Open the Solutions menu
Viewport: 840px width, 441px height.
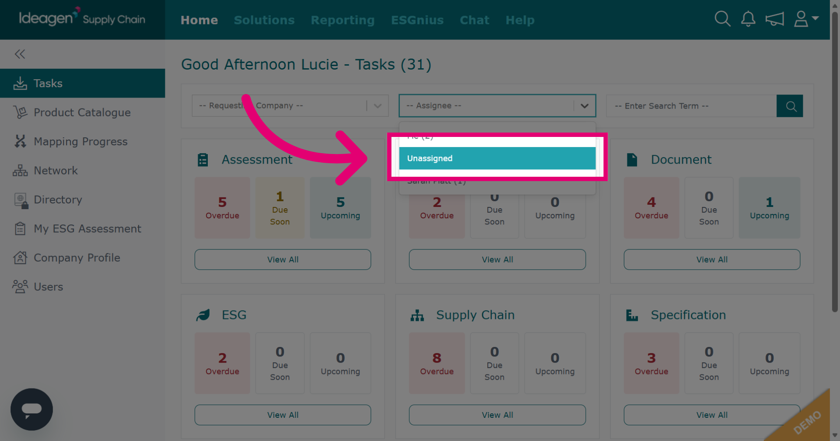[x=264, y=20]
